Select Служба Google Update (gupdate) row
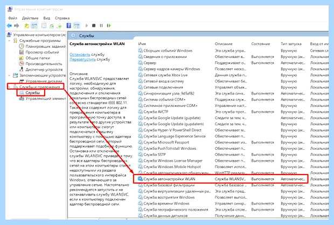Screen dimensions: 334x225 172,118
